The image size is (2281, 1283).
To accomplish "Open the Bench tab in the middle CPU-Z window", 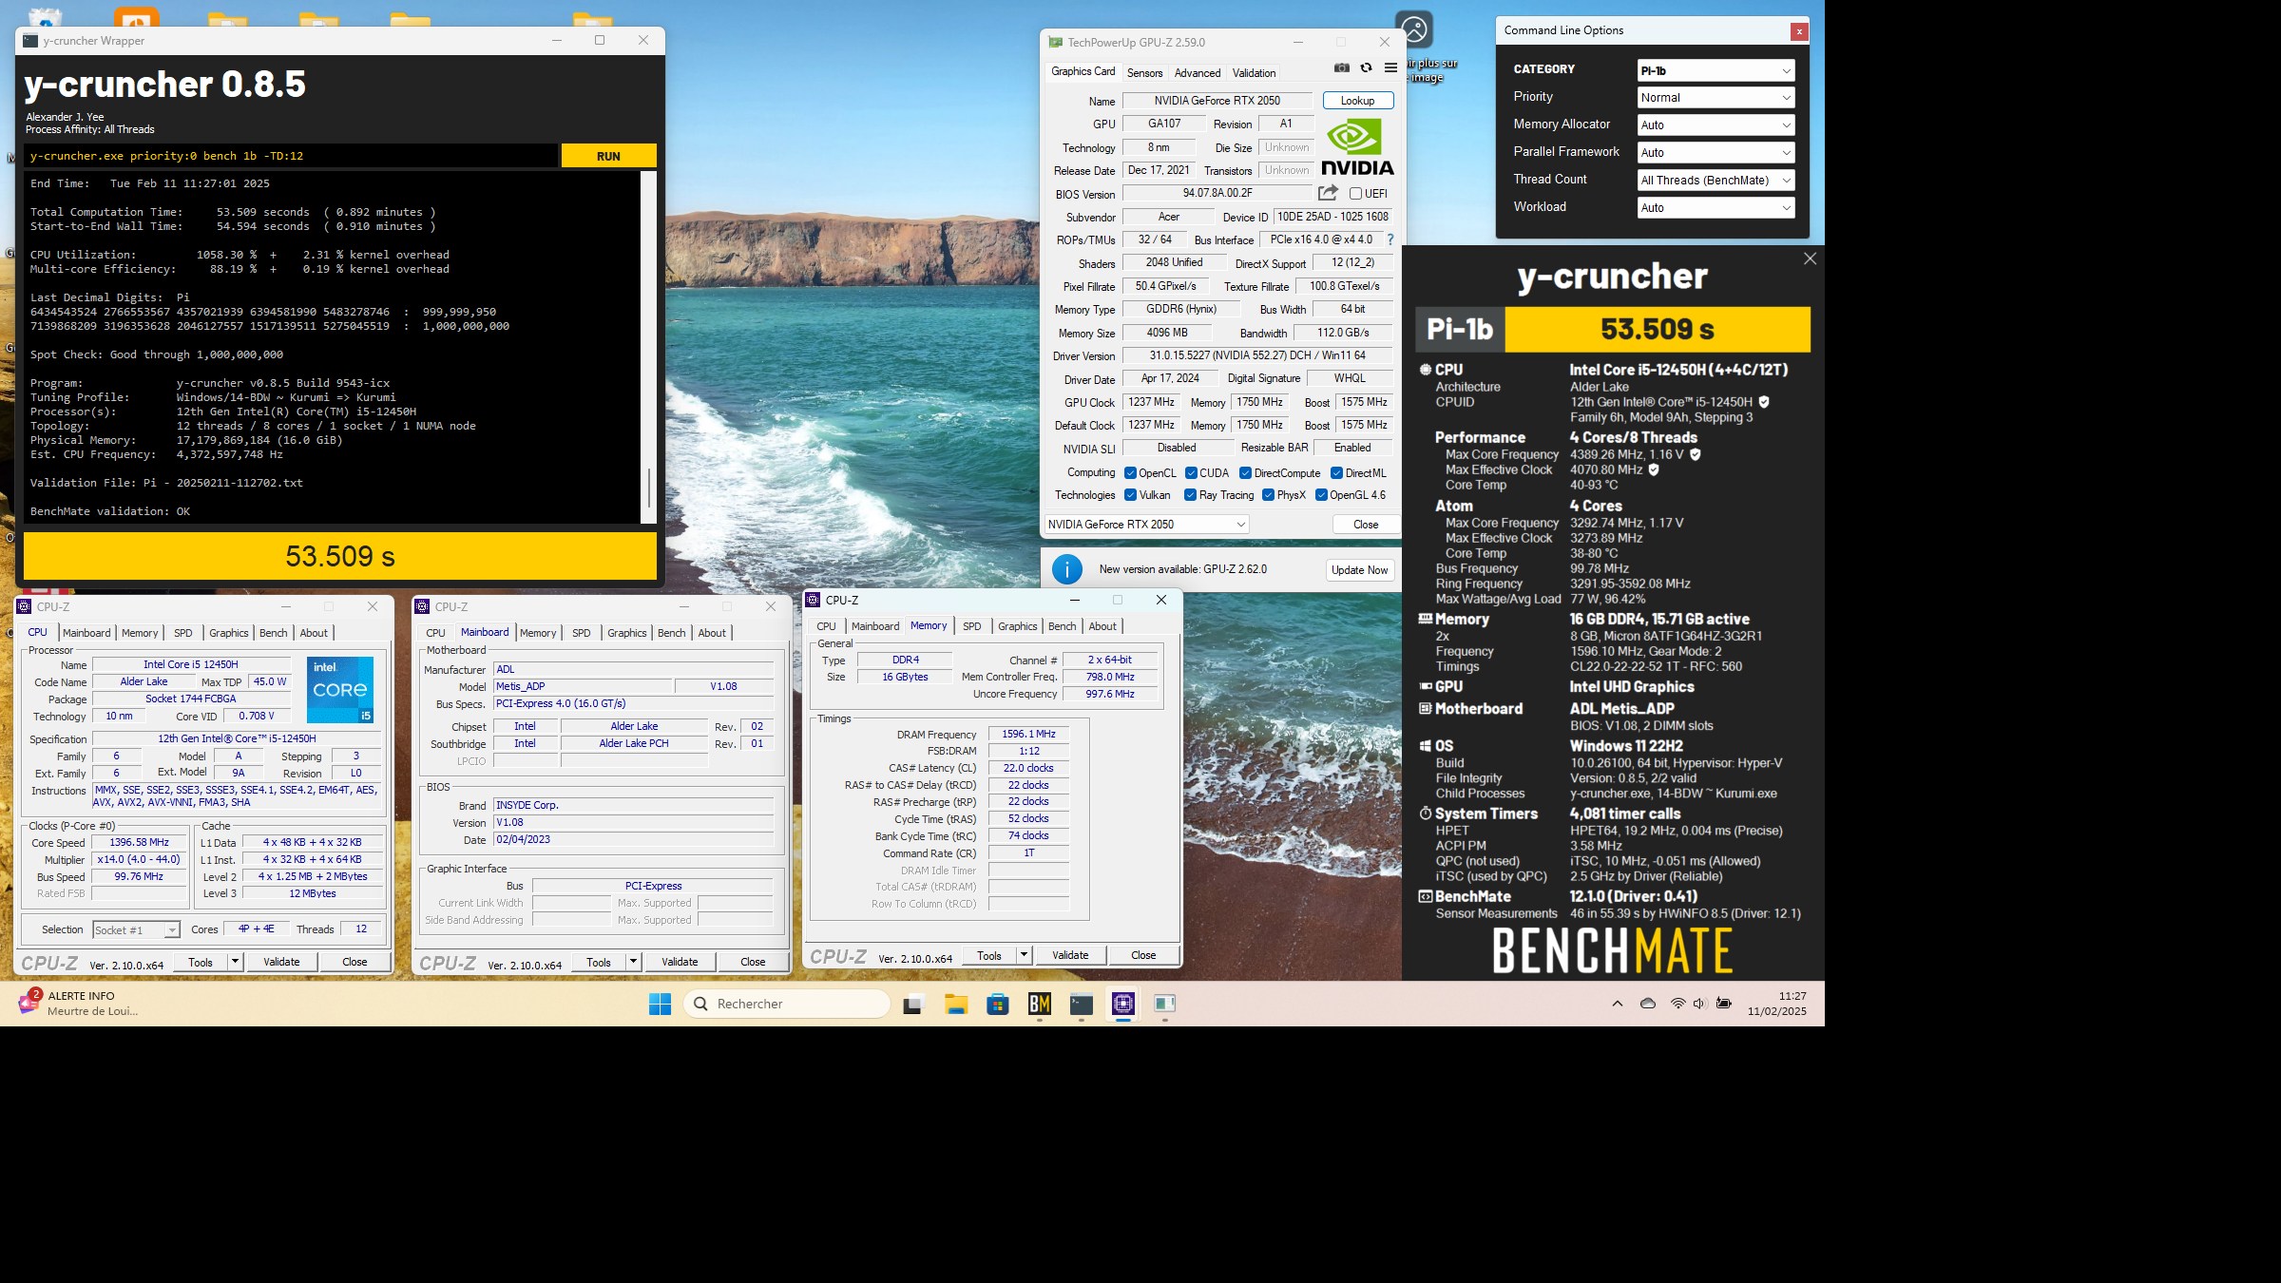I will click(x=671, y=633).
